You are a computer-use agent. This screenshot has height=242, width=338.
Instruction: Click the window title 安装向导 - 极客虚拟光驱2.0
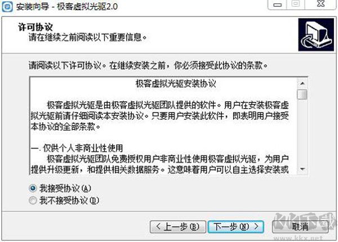[67, 6]
